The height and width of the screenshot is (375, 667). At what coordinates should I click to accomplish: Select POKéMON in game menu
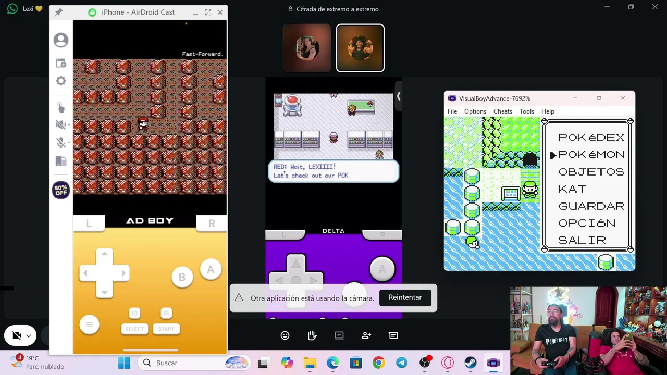click(x=591, y=155)
